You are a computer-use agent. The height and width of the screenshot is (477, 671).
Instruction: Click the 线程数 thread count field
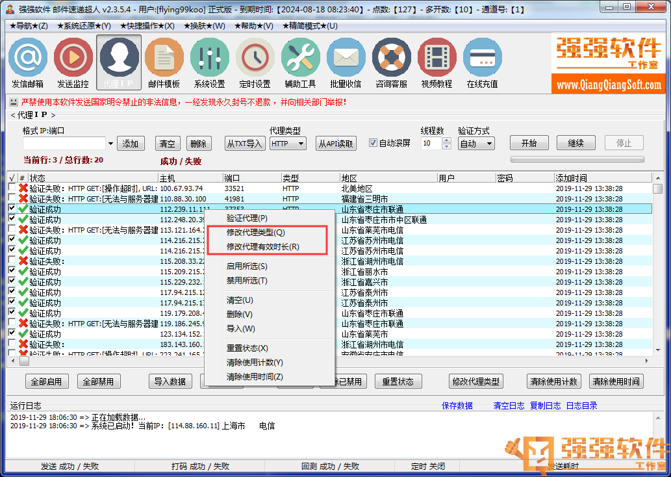[x=432, y=144]
